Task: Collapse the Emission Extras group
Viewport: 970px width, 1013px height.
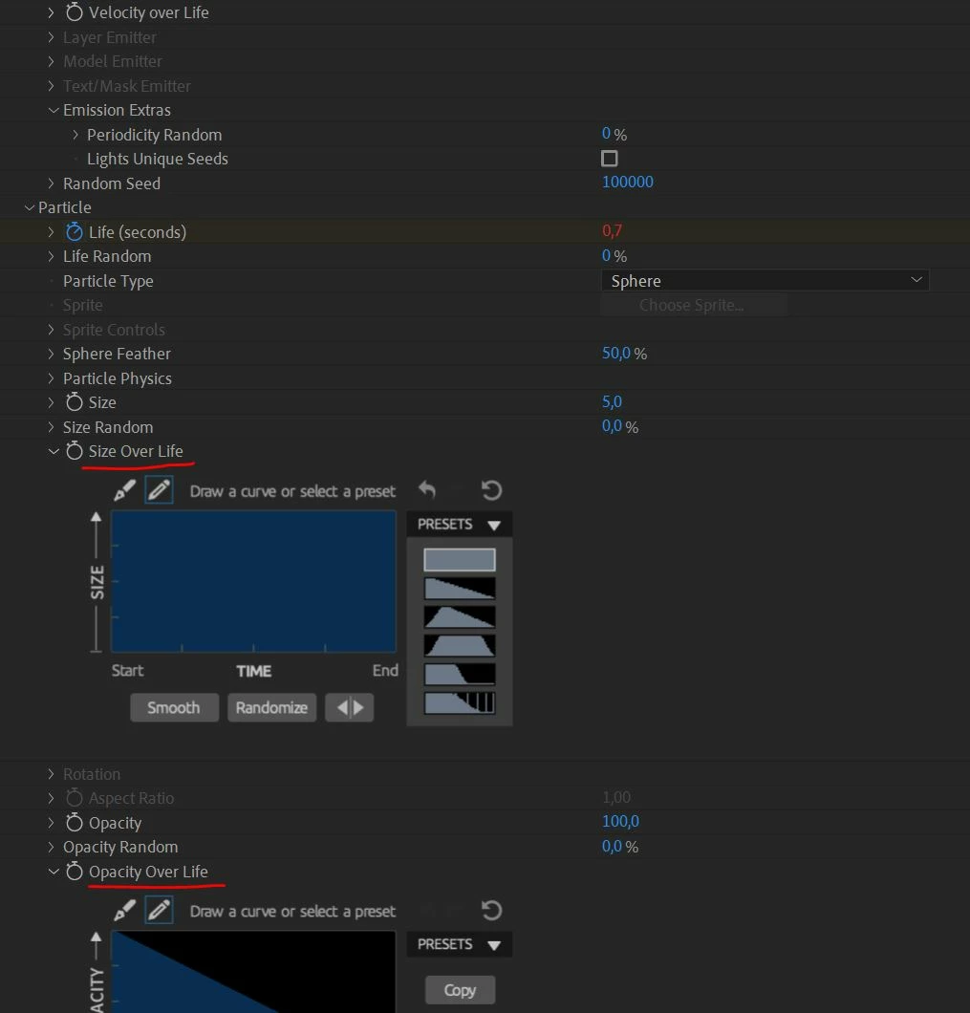Action: tap(53, 110)
